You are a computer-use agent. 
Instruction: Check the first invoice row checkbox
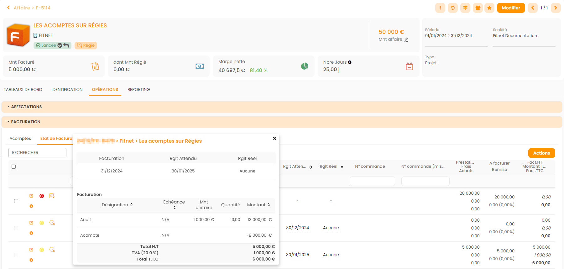coord(16,201)
